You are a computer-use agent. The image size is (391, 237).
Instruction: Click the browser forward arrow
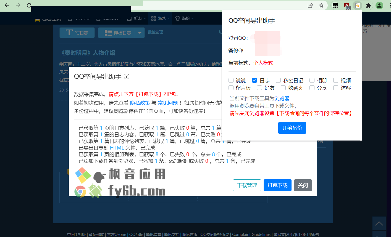click(x=18, y=5)
